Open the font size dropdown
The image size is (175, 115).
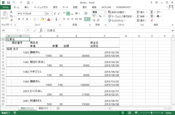coord(51,14)
